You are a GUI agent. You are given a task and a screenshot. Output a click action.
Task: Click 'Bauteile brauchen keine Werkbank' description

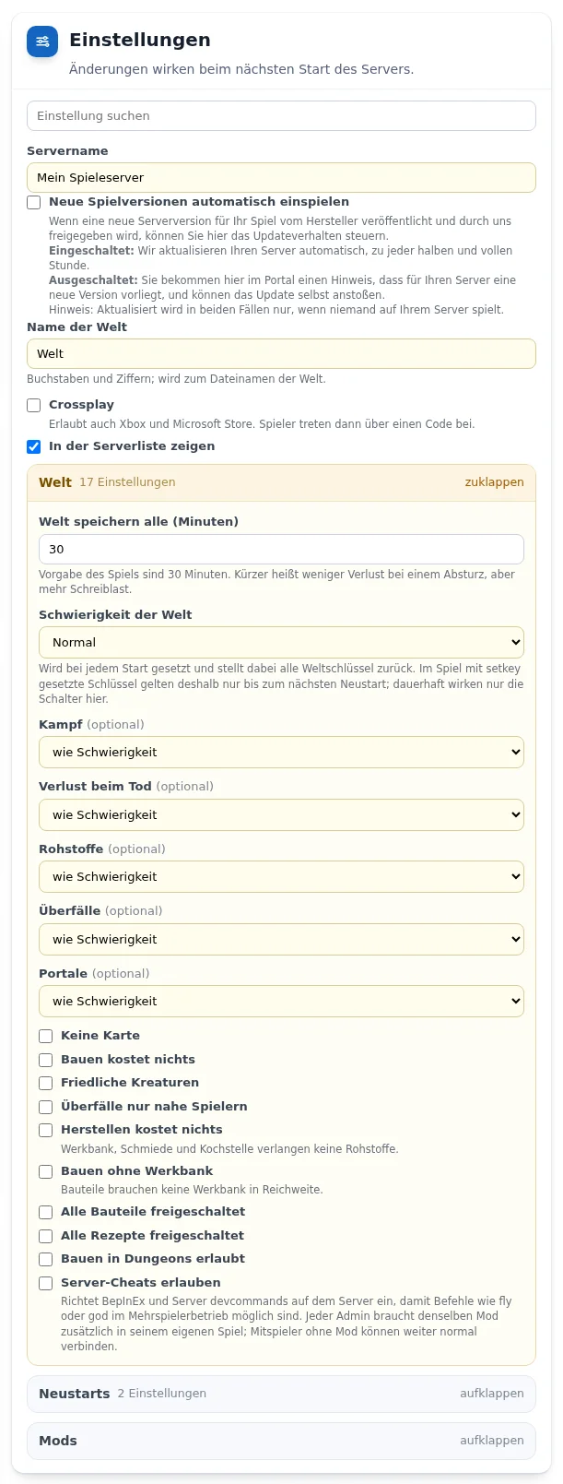click(x=192, y=1190)
